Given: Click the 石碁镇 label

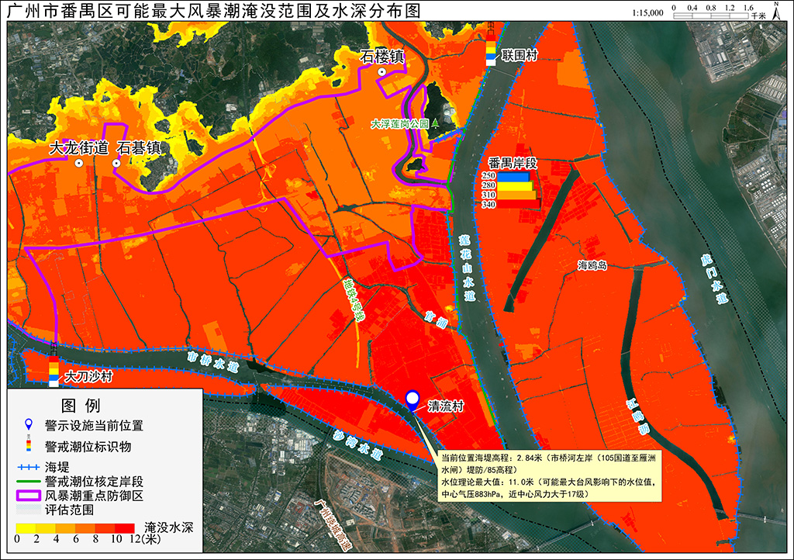Looking at the screenshot, I should coord(139,148).
